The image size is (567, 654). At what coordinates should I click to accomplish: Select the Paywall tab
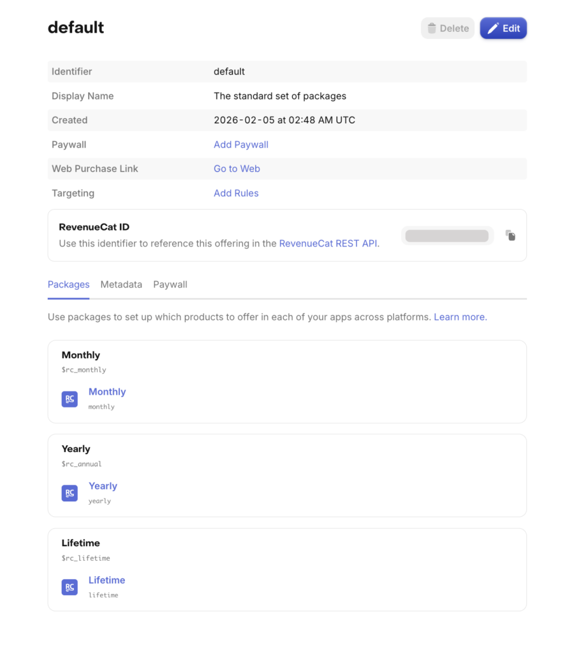pos(170,285)
